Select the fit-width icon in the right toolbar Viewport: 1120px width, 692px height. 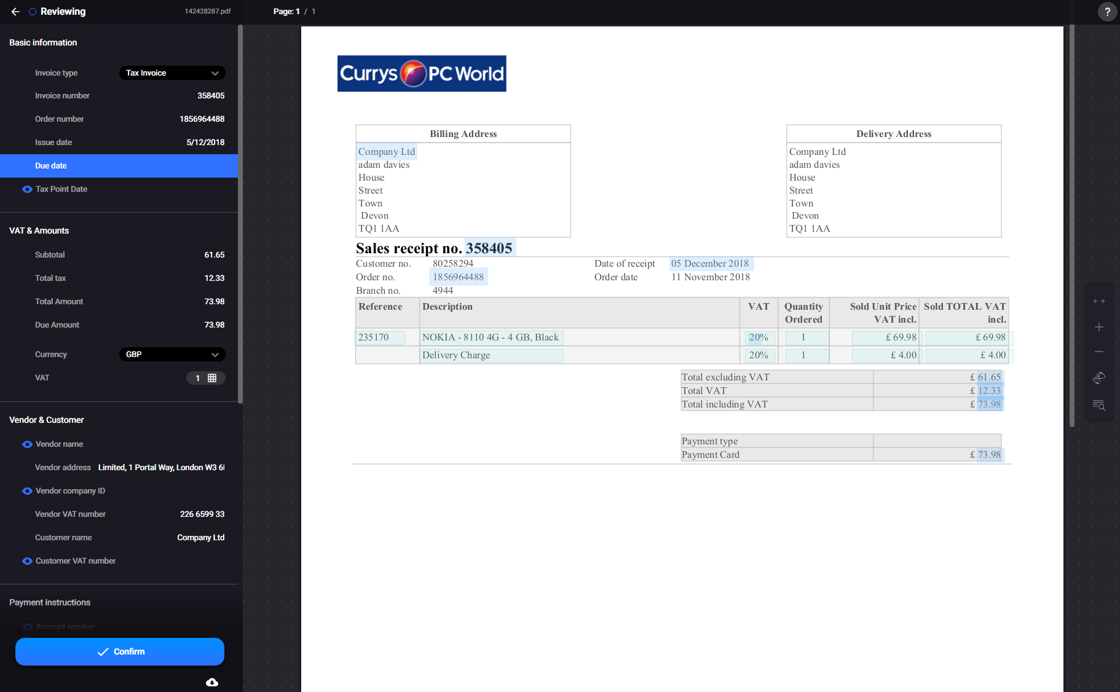click(1099, 301)
